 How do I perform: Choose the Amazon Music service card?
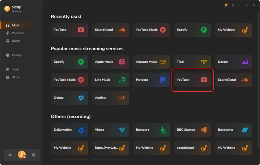151,62
